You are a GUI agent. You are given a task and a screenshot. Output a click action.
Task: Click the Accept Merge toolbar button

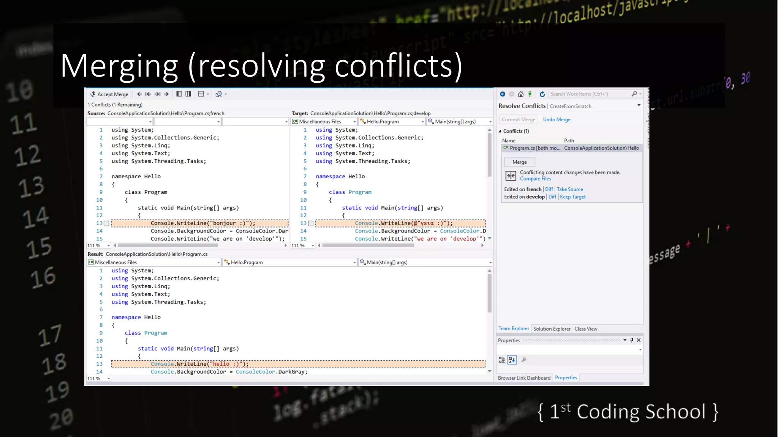[x=109, y=94]
